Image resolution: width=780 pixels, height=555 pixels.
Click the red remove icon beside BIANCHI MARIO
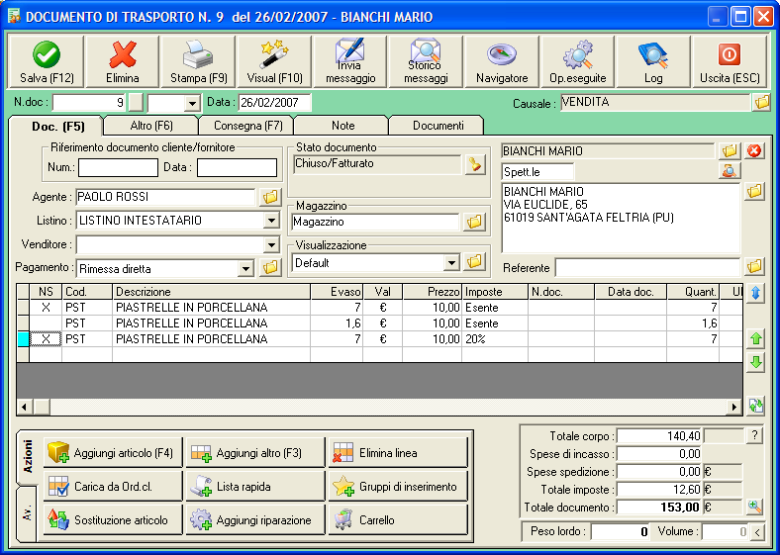click(755, 151)
